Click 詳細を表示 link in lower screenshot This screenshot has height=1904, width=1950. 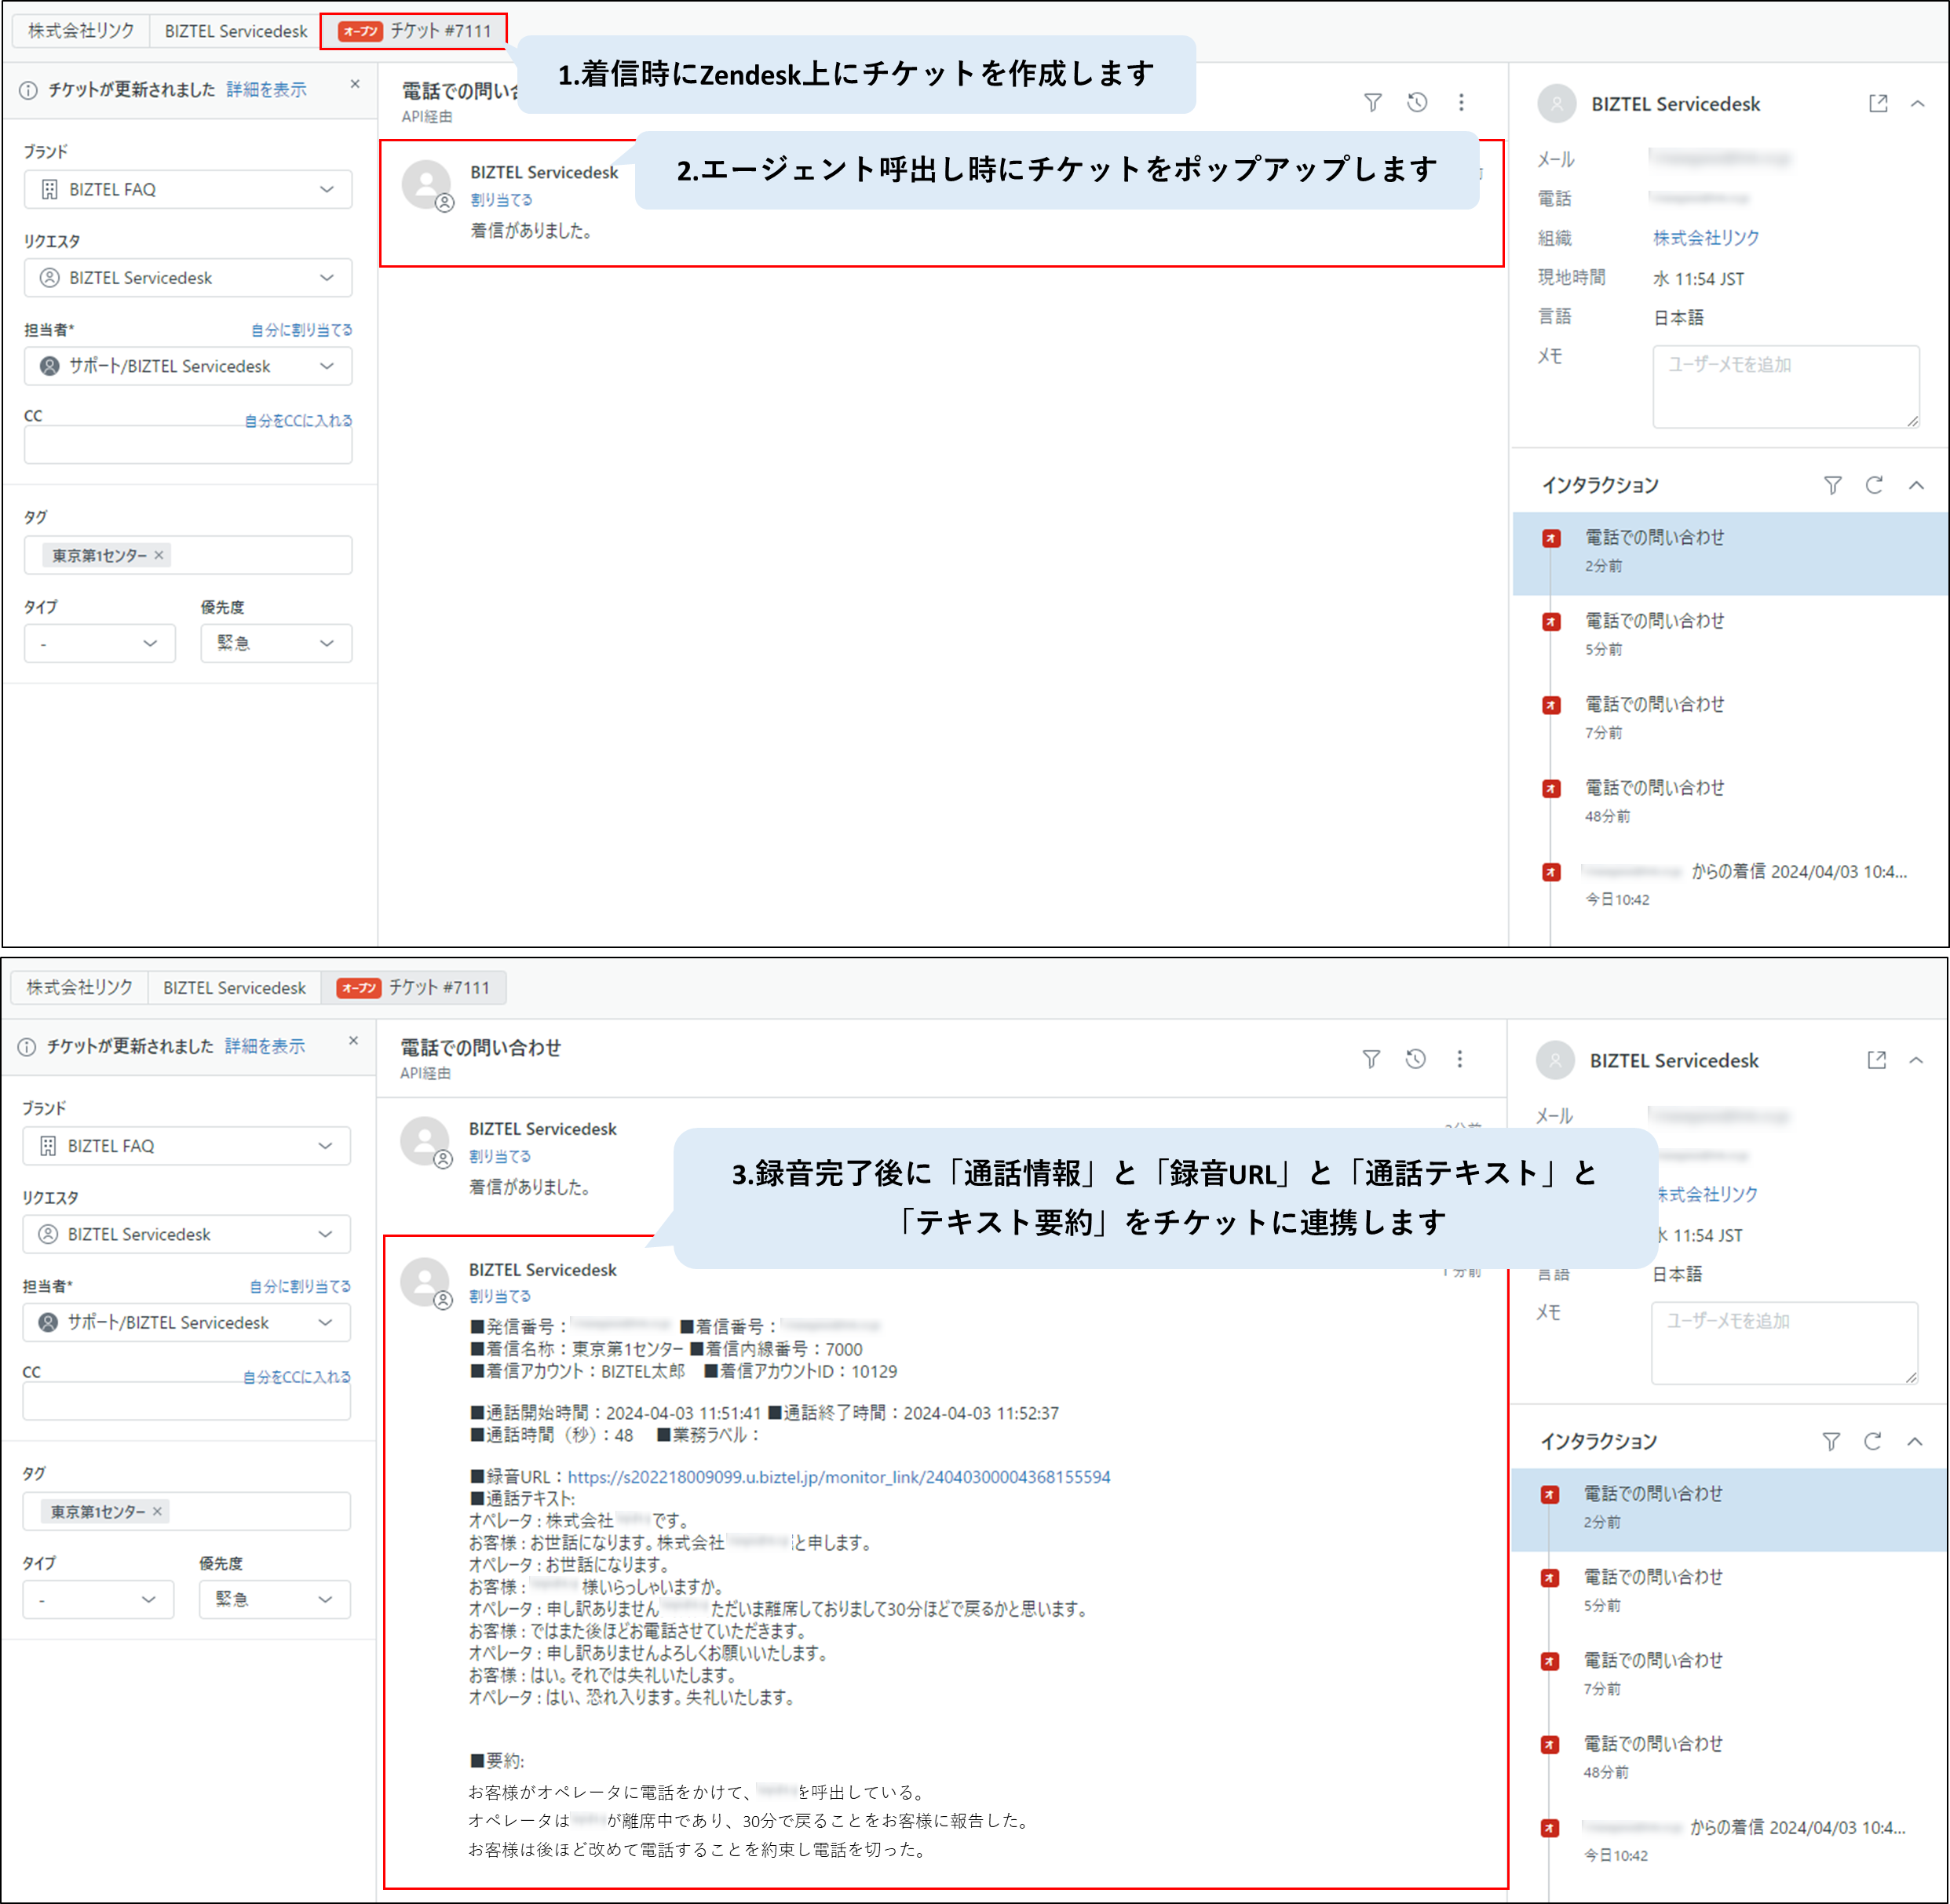264,1046
